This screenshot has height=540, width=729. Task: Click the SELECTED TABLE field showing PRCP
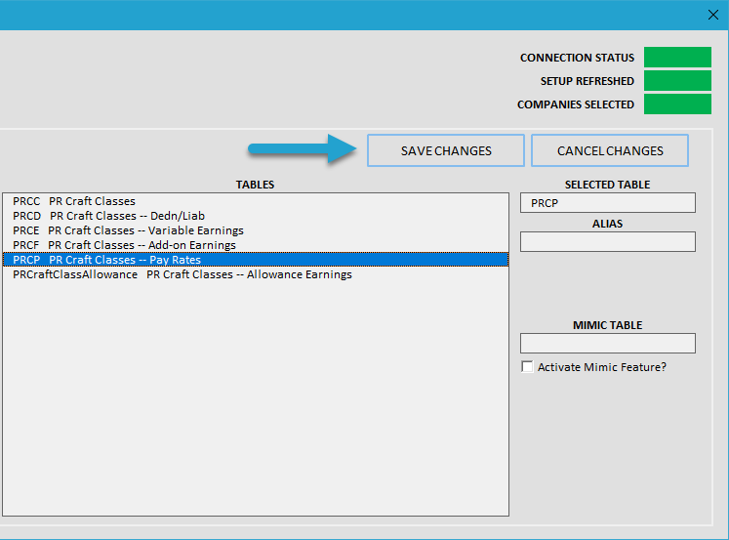pos(608,203)
